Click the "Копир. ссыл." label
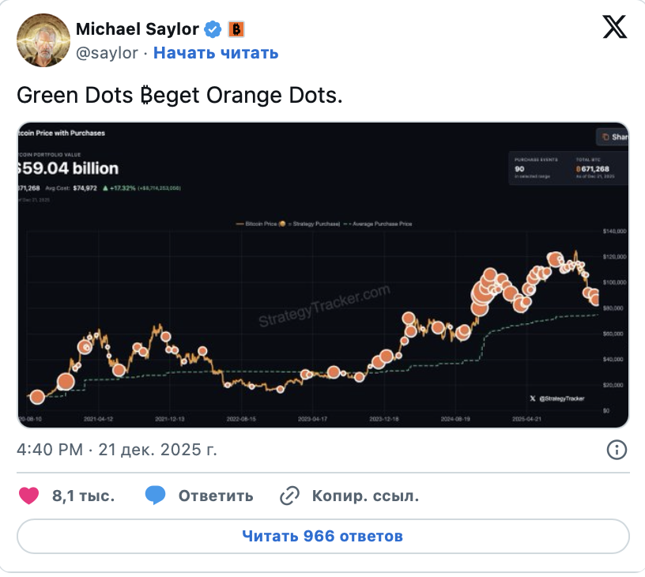645x577 pixels. coord(365,496)
